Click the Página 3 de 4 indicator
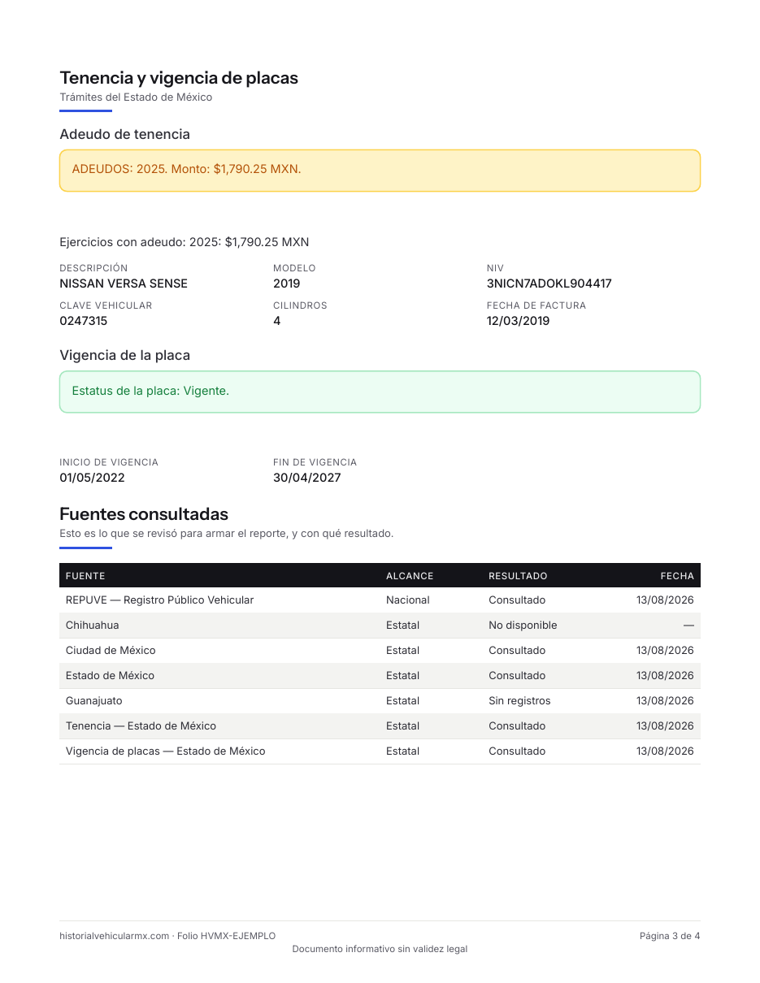 click(x=670, y=936)
